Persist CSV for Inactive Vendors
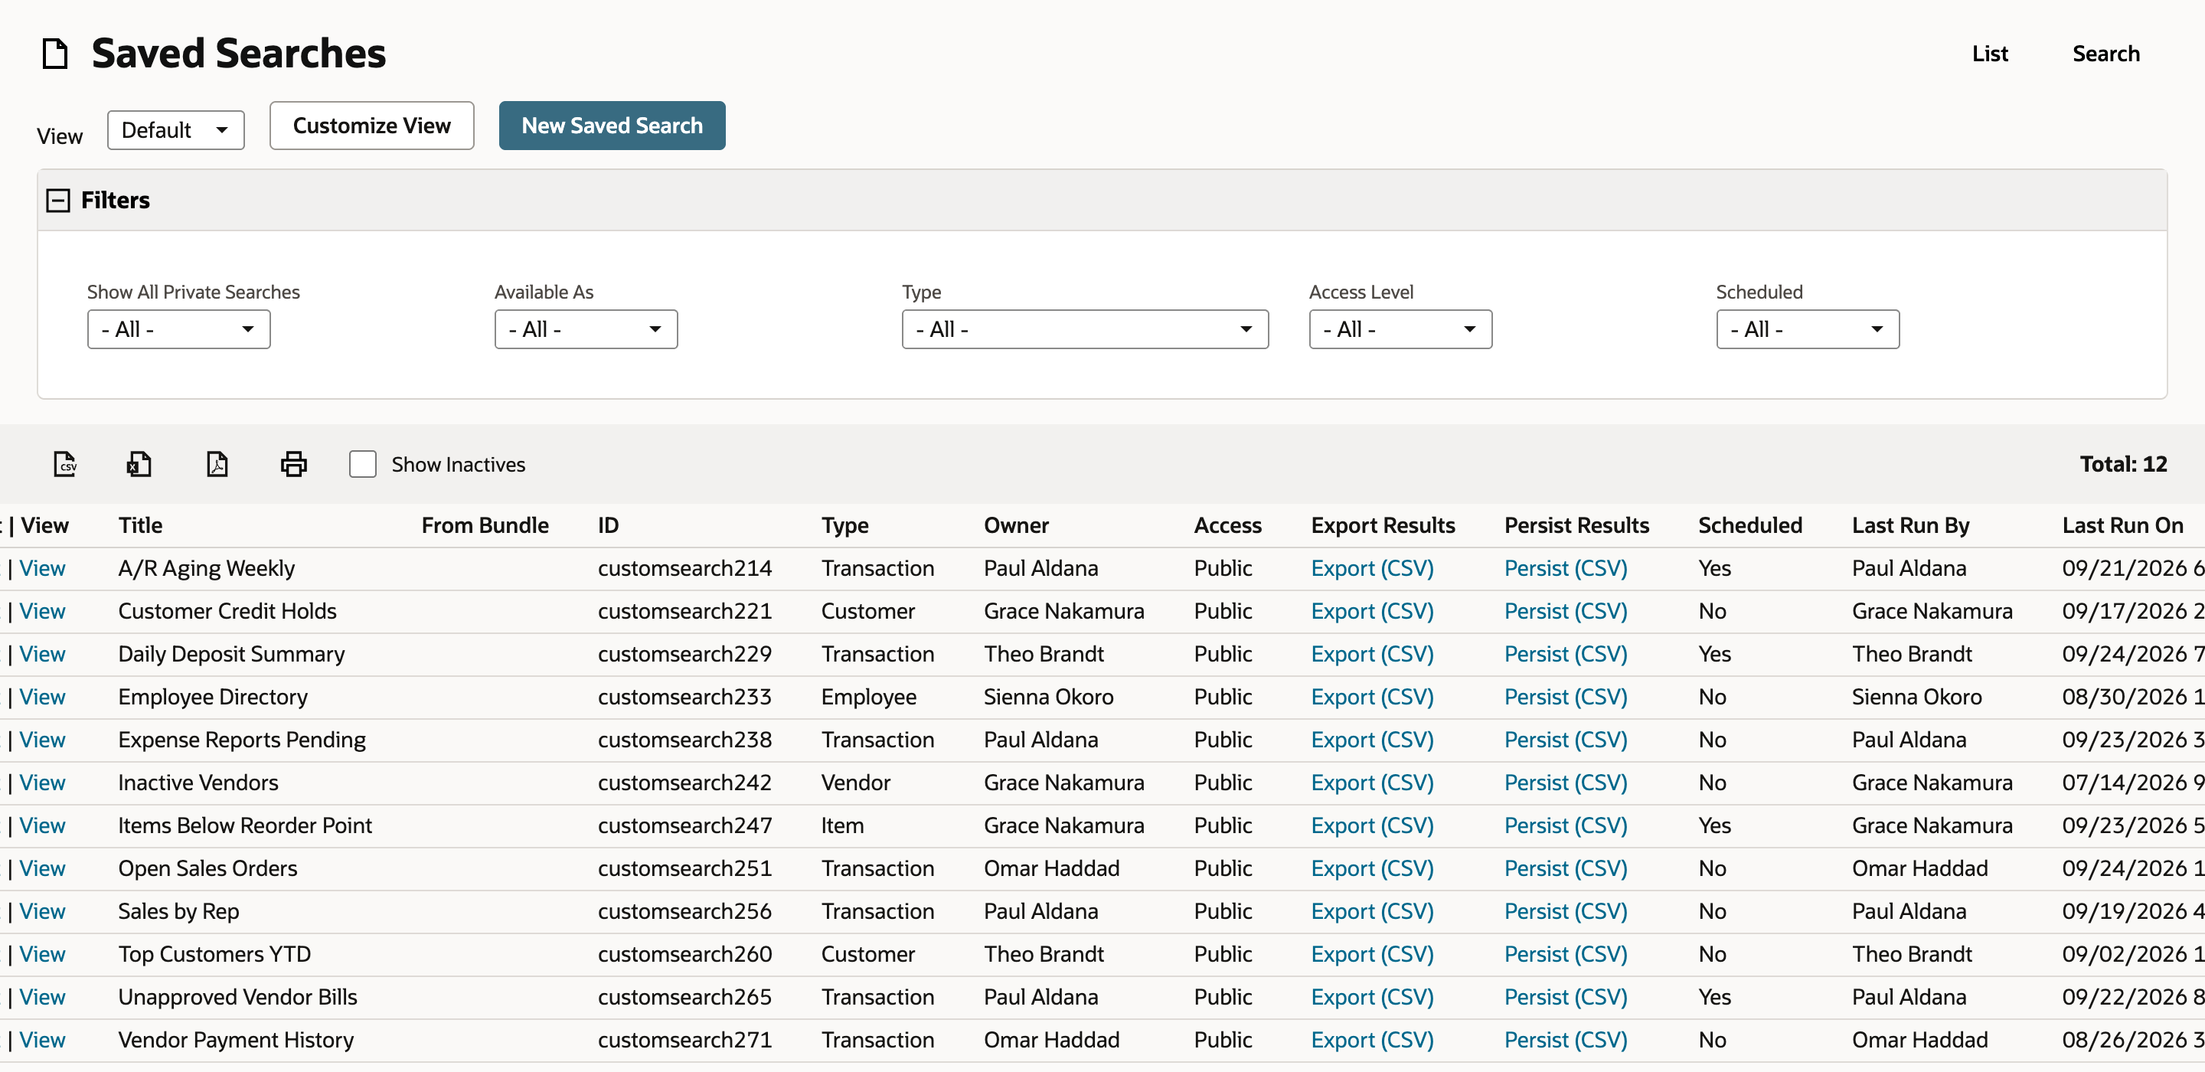This screenshot has width=2205, height=1072. click(1566, 783)
